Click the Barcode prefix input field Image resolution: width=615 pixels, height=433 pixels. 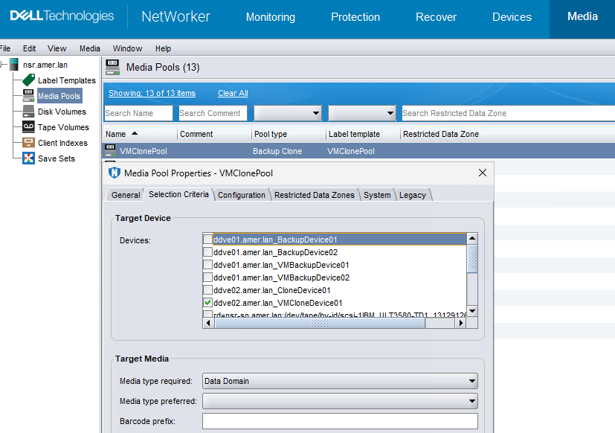pos(340,421)
